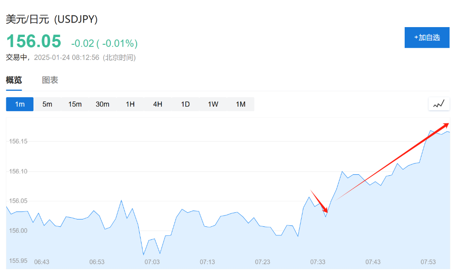Image resolution: width=463 pixels, height=276 pixels.
Task: Click the -0.02 ( -0.01%) change value
Action: pos(104,43)
